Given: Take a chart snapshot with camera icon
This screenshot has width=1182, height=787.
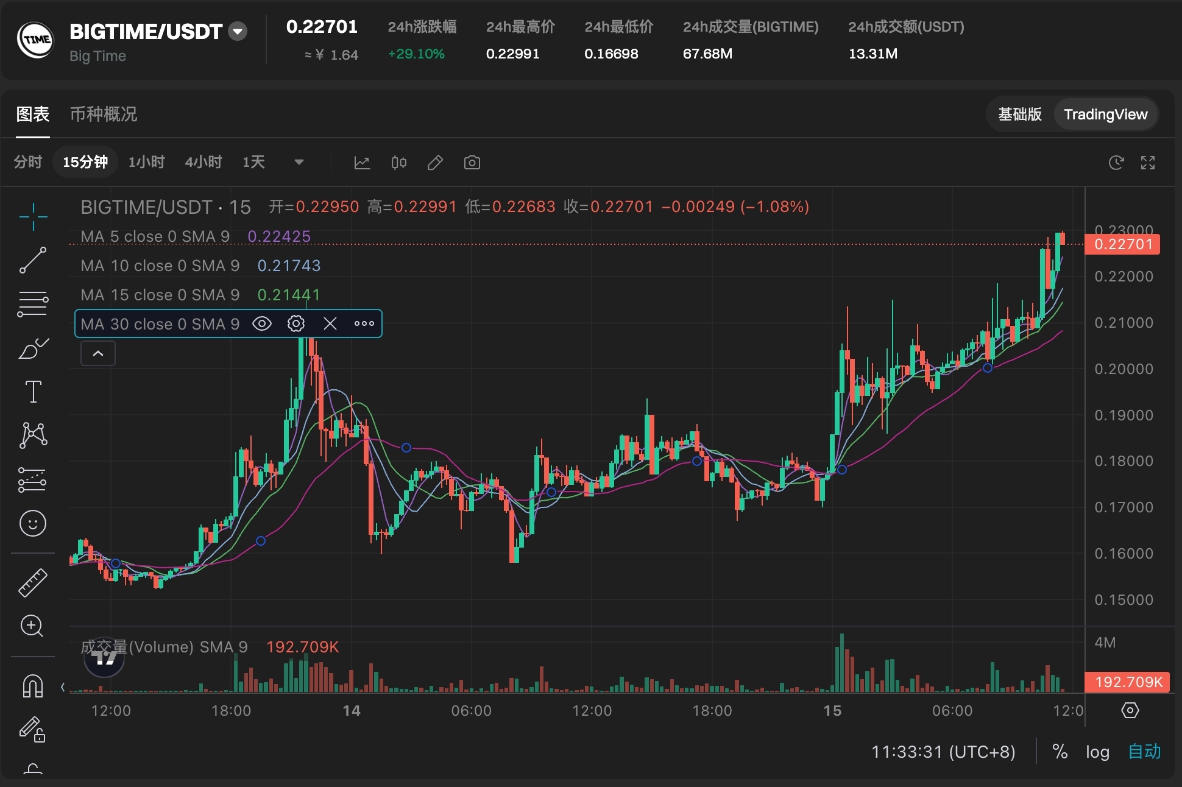Looking at the screenshot, I should pos(472,163).
